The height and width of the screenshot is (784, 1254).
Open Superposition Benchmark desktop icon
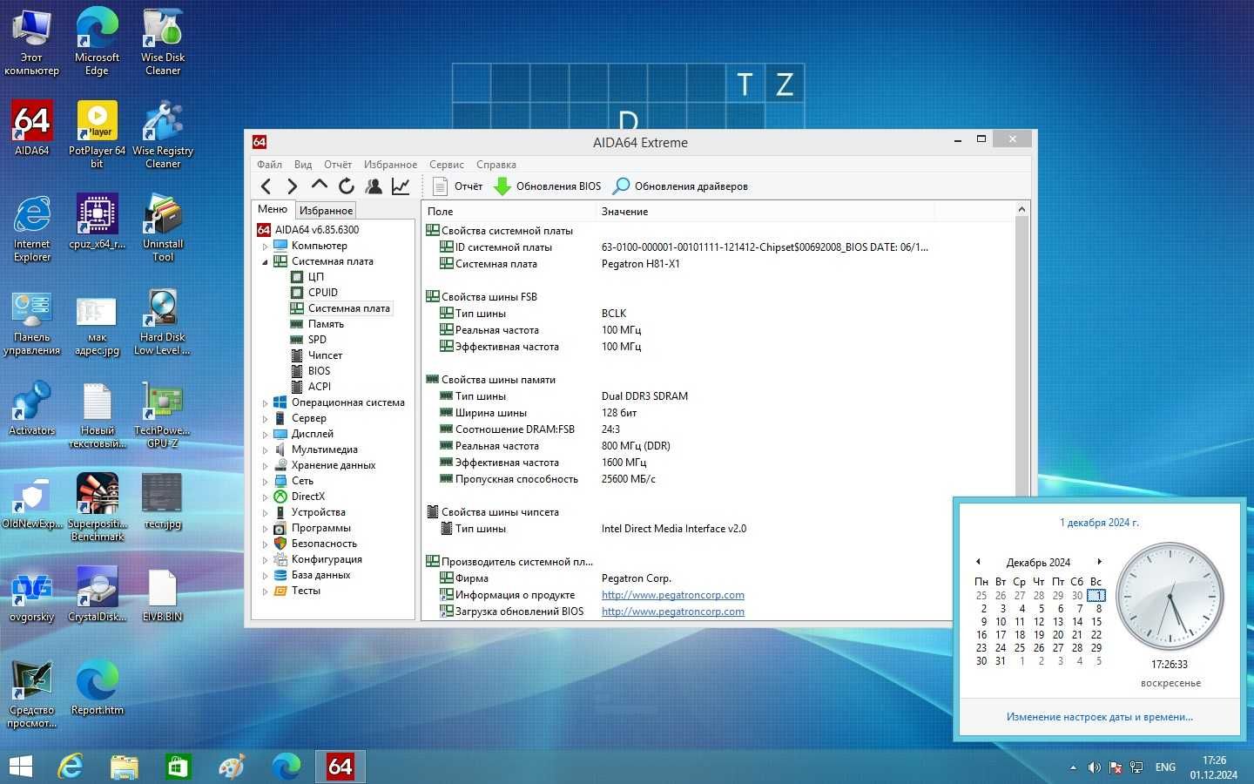pyautogui.click(x=97, y=507)
